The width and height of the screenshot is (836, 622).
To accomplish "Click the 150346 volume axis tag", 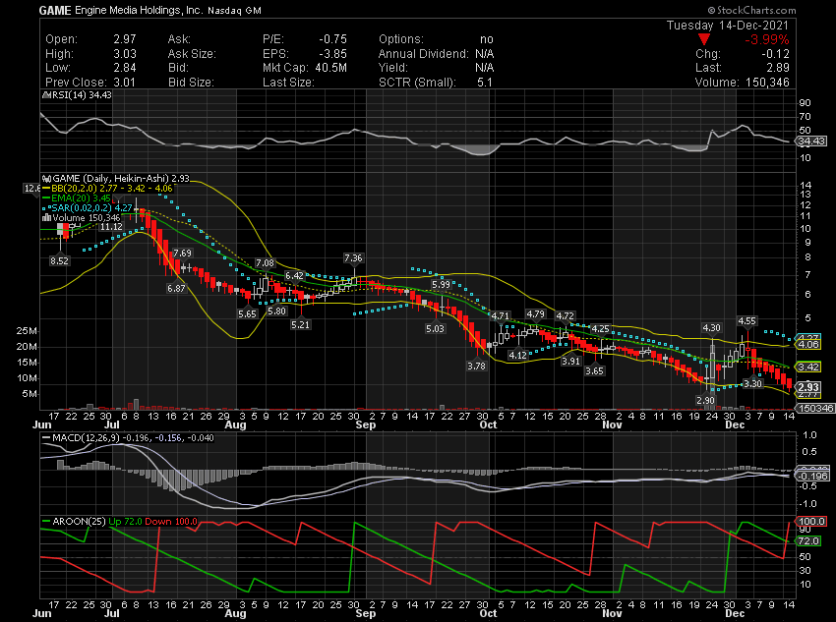I will point(814,409).
